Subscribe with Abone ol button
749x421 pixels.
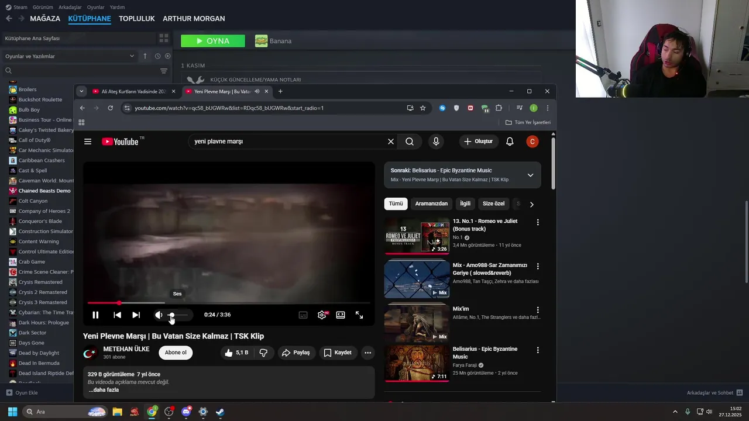coord(176,353)
